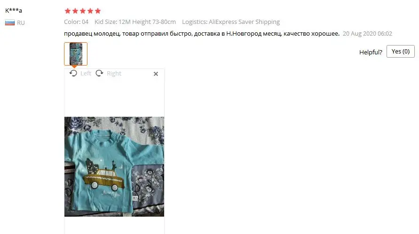
Task: Open the review photo thumbnail
Action: [x=76, y=54]
